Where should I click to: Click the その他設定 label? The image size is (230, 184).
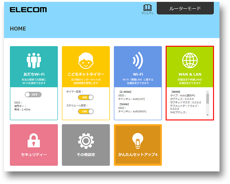[x=86, y=155]
